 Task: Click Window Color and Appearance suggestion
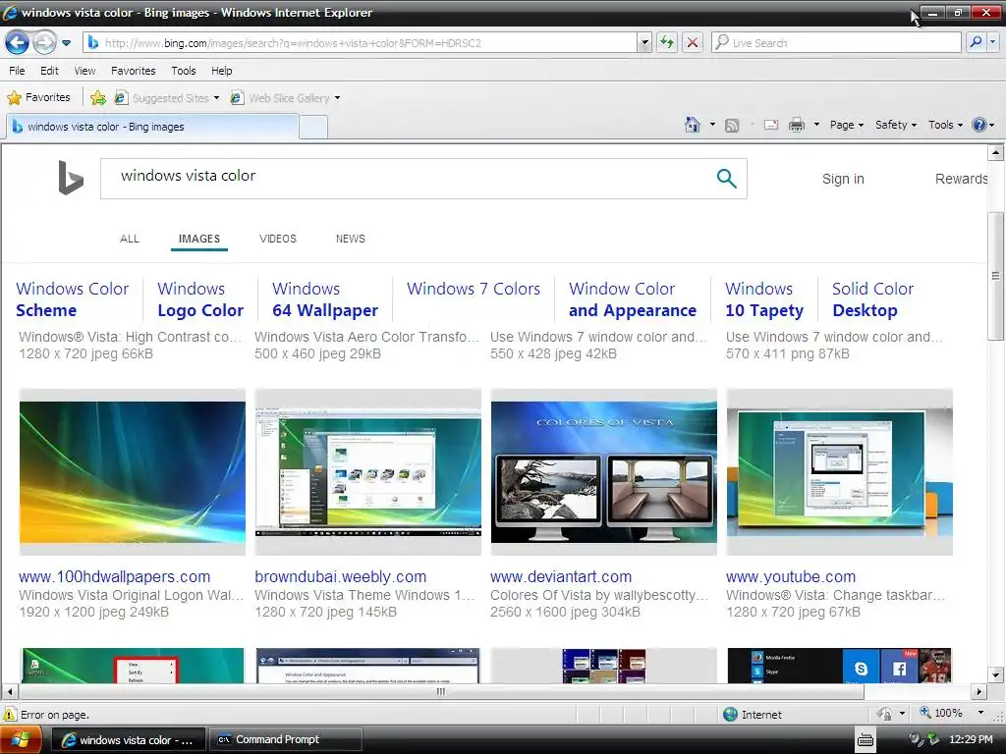click(632, 299)
